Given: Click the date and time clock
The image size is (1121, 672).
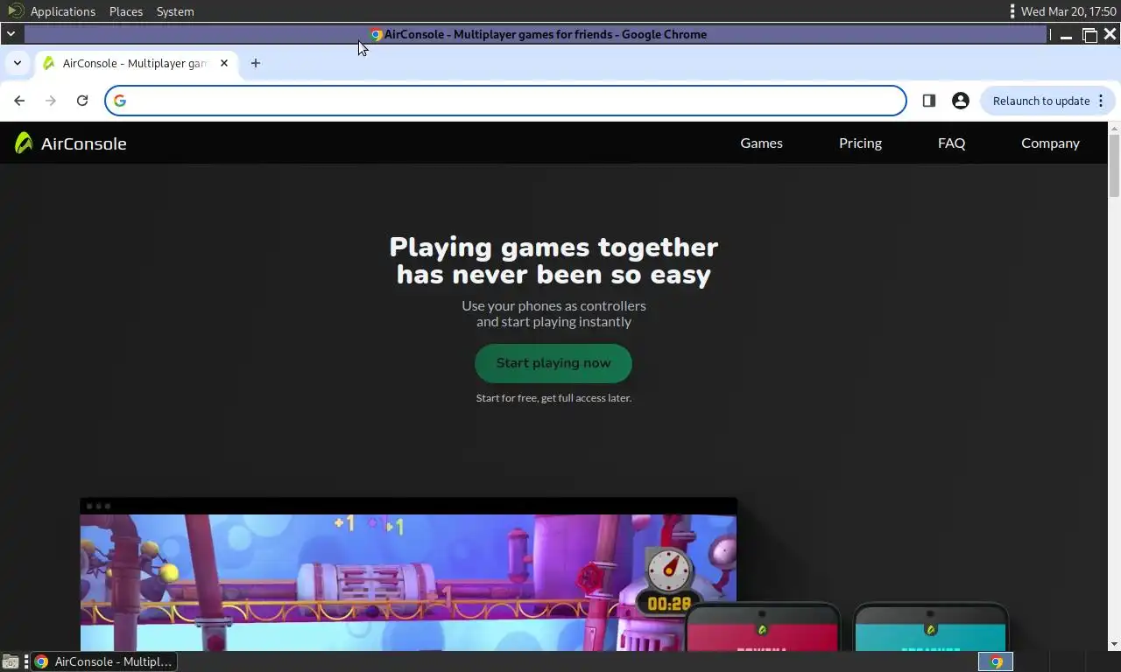Looking at the screenshot, I should click(1068, 11).
